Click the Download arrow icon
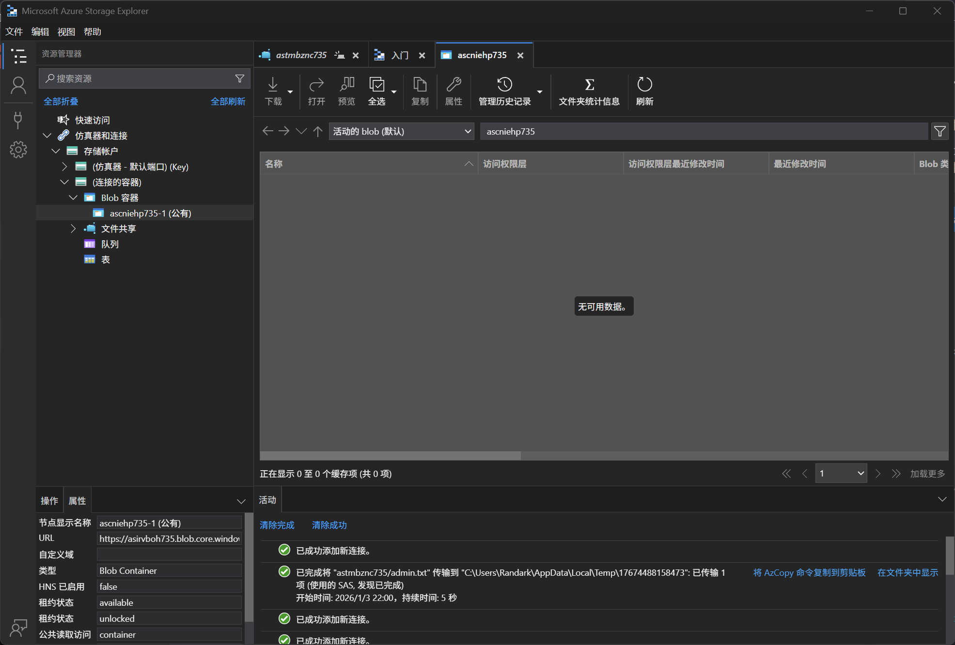This screenshot has height=645, width=955. (273, 85)
